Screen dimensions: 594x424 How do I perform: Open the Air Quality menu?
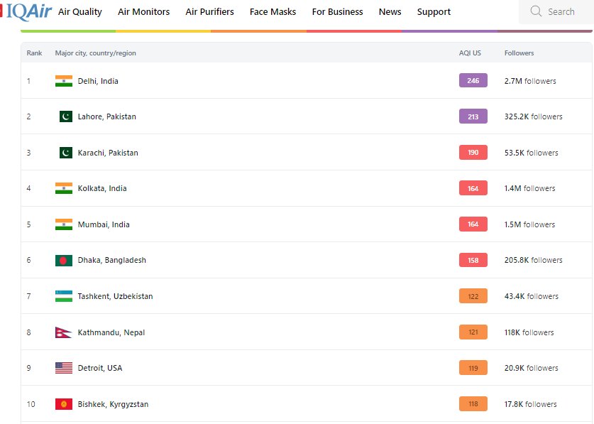(79, 12)
